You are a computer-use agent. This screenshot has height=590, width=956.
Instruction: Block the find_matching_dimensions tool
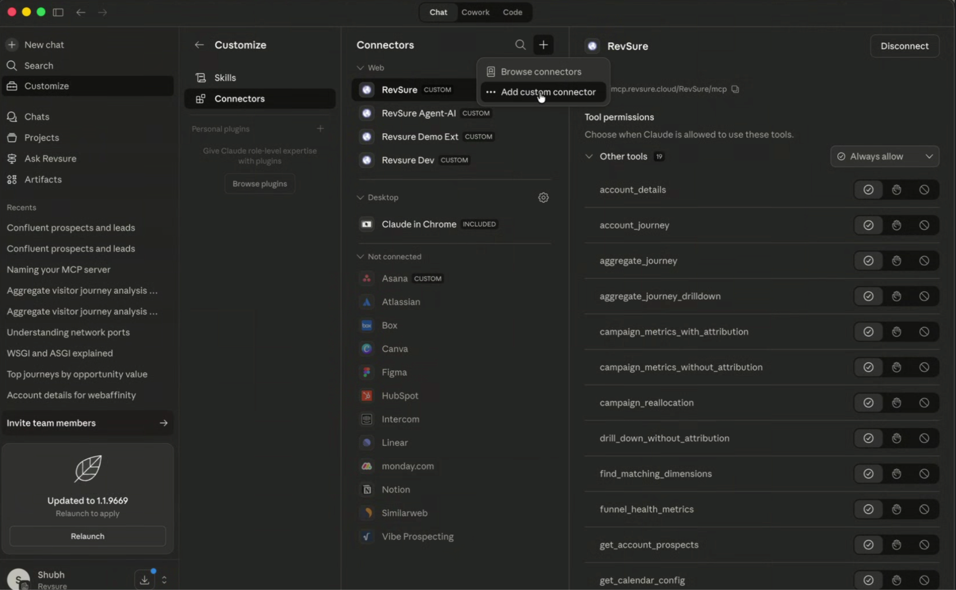924,473
